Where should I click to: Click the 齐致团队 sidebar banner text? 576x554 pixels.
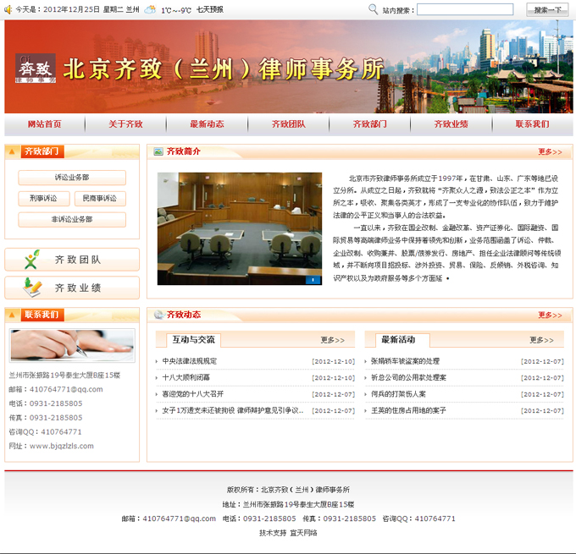78,260
